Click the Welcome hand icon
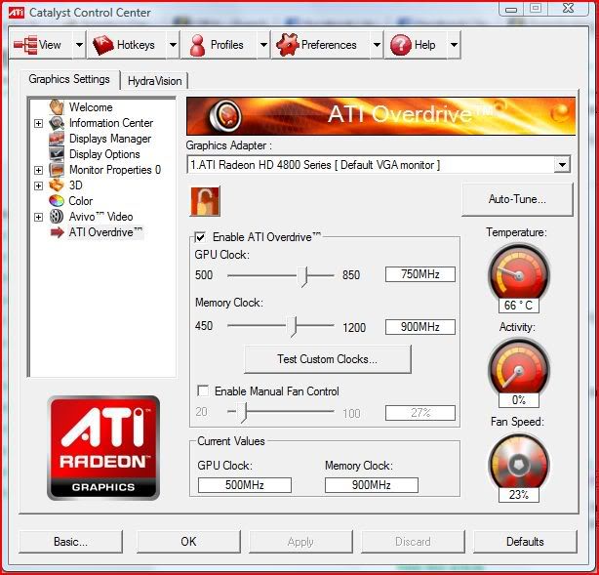This screenshot has width=599, height=575. pyautogui.click(x=57, y=107)
